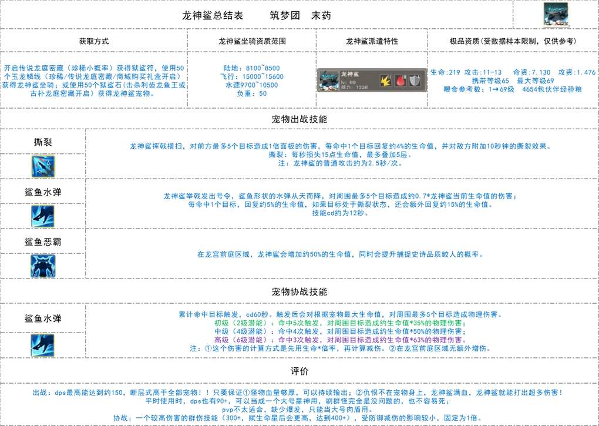Click the 鲨鱼水弹 label under 宠物出战技能
This screenshot has width=599, height=426.
coord(43,192)
